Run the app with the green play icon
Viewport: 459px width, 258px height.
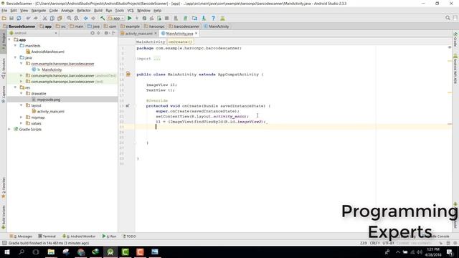(129, 18)
